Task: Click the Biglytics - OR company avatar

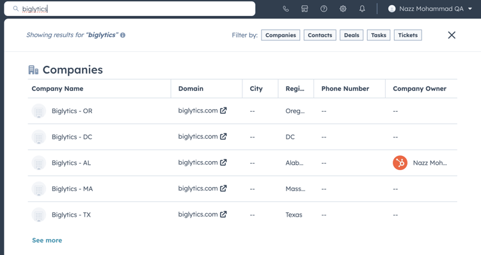Action: pyautogui.click(x=39, y=111)
